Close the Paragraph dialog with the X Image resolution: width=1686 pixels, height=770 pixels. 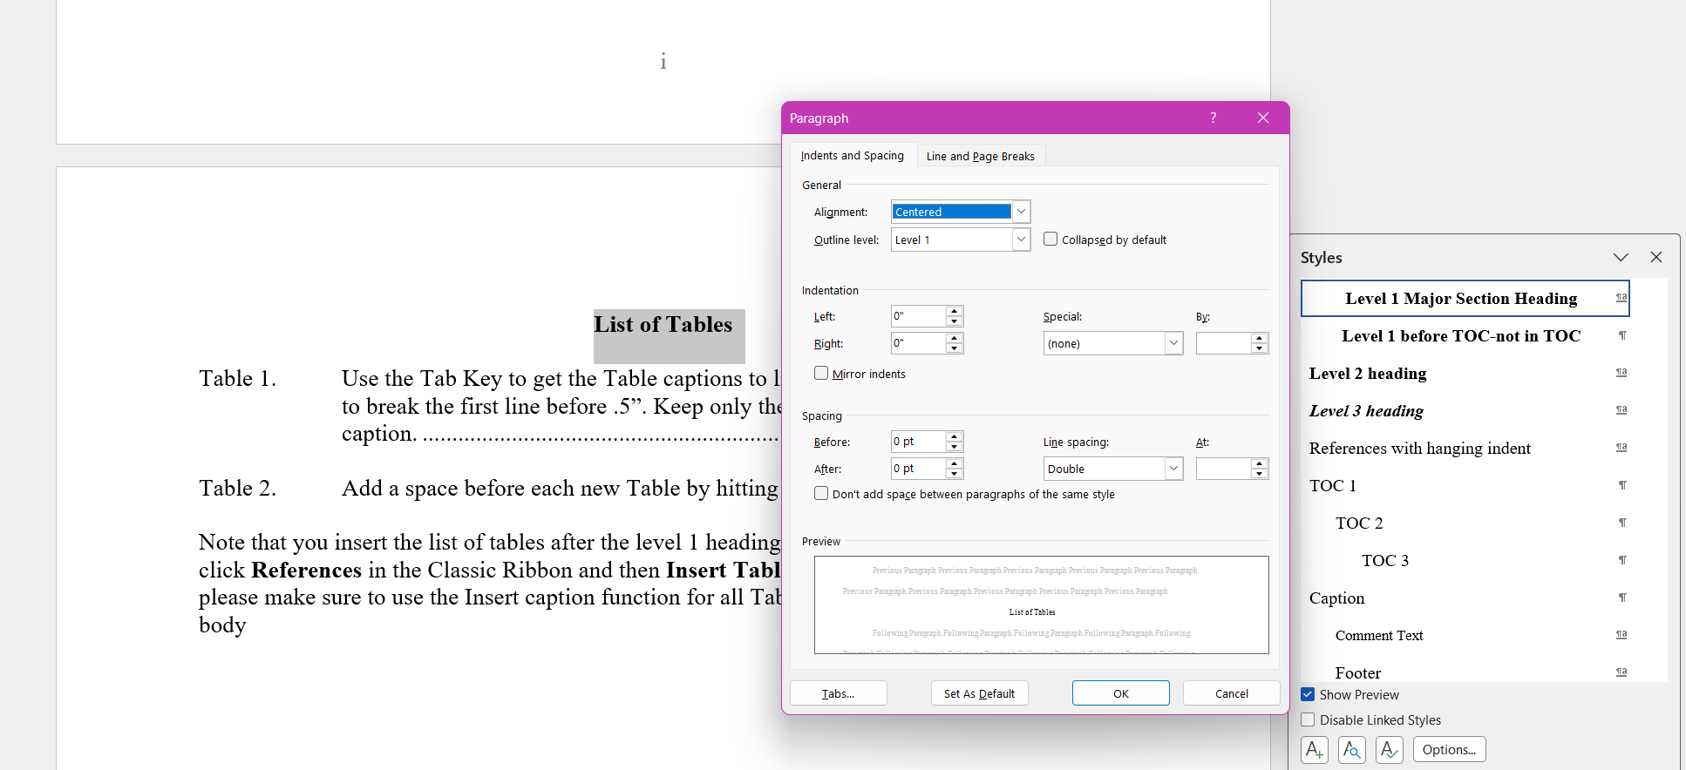(1263, 118)
